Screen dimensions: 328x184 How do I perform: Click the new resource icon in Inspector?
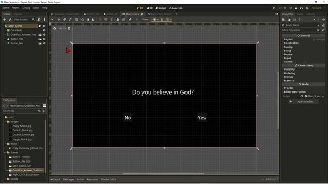[x=283, y=20]
